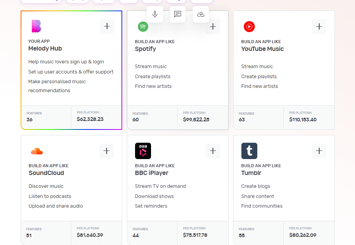Open the chat message icon
Screen dimensions: 355x245
point(178,14)
